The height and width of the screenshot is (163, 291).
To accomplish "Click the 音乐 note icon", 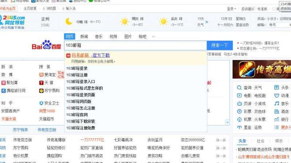I will point(276,104).
